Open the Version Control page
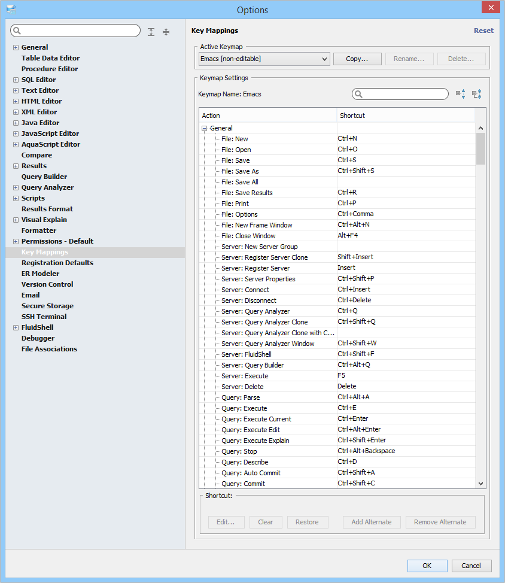The image size is (505, 583). click(47, 284)
